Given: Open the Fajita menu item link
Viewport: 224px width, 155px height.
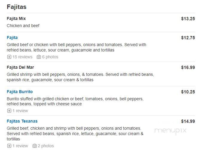Looking at the screenshot, I should click(x=12, y=37).
